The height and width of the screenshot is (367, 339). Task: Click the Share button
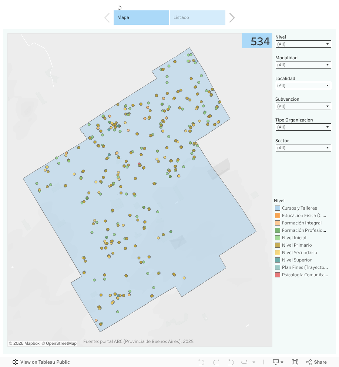316,362
